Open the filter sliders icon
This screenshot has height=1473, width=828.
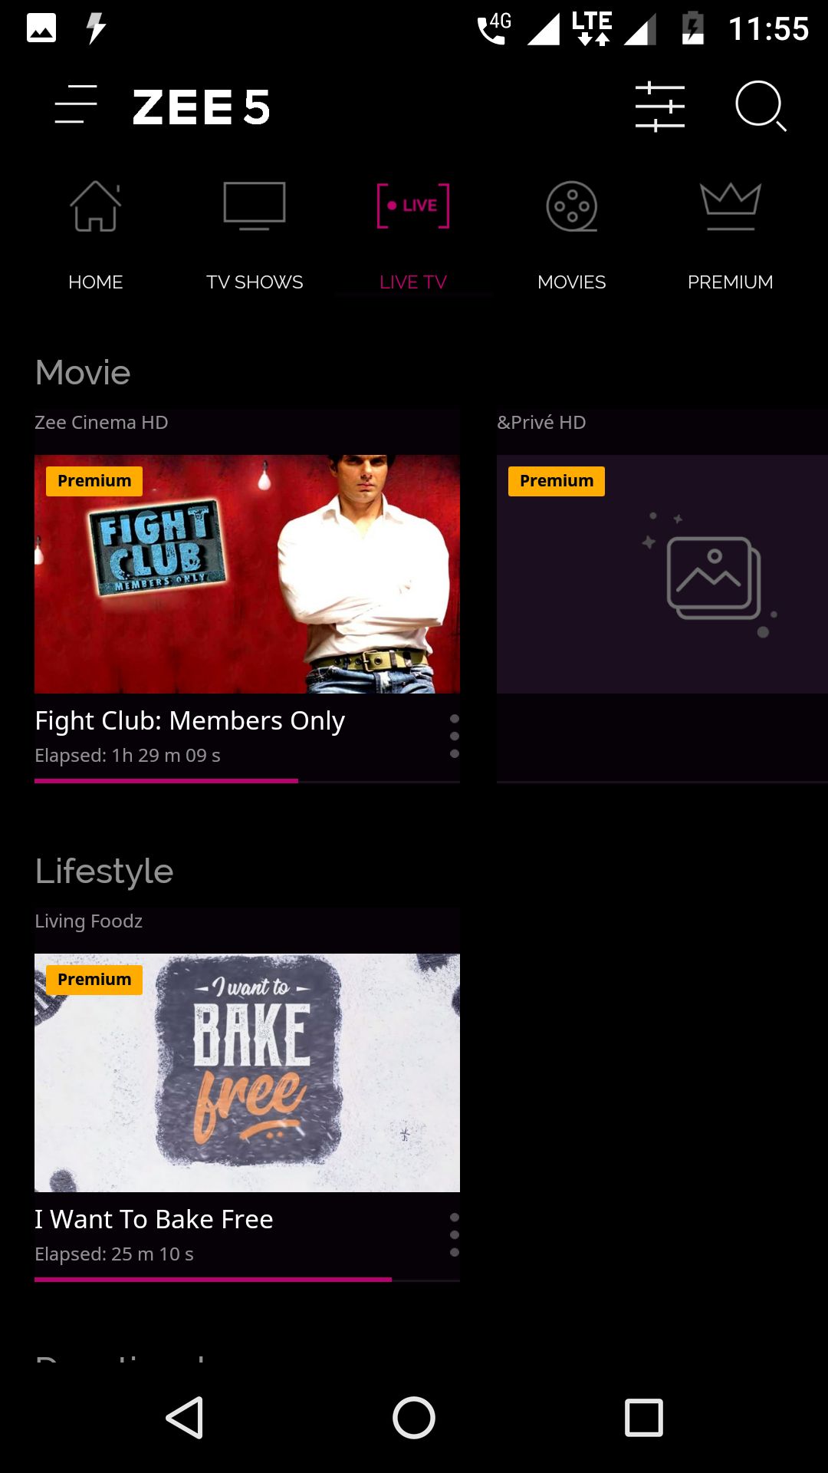click(659, 107)
